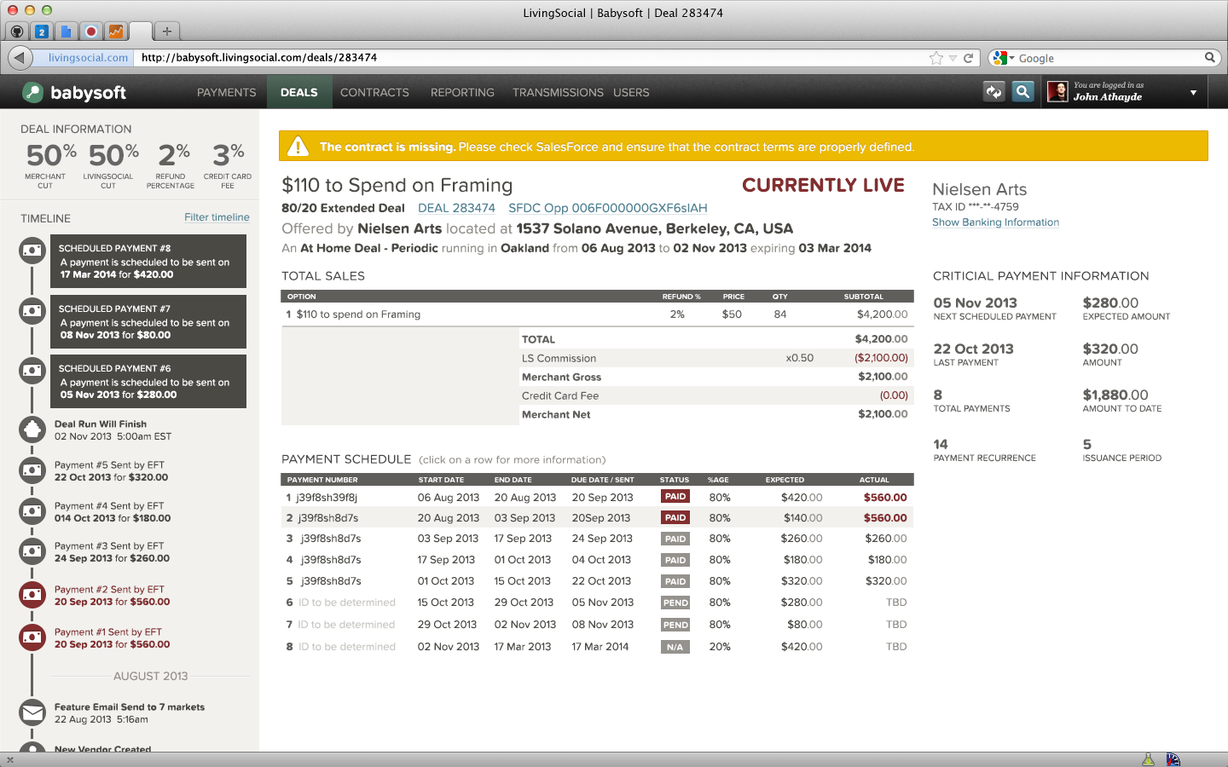This screenshot has width=1228, height=767.
Task: Click the $1,880.00 amount to date
Action: coord(1115,395)
